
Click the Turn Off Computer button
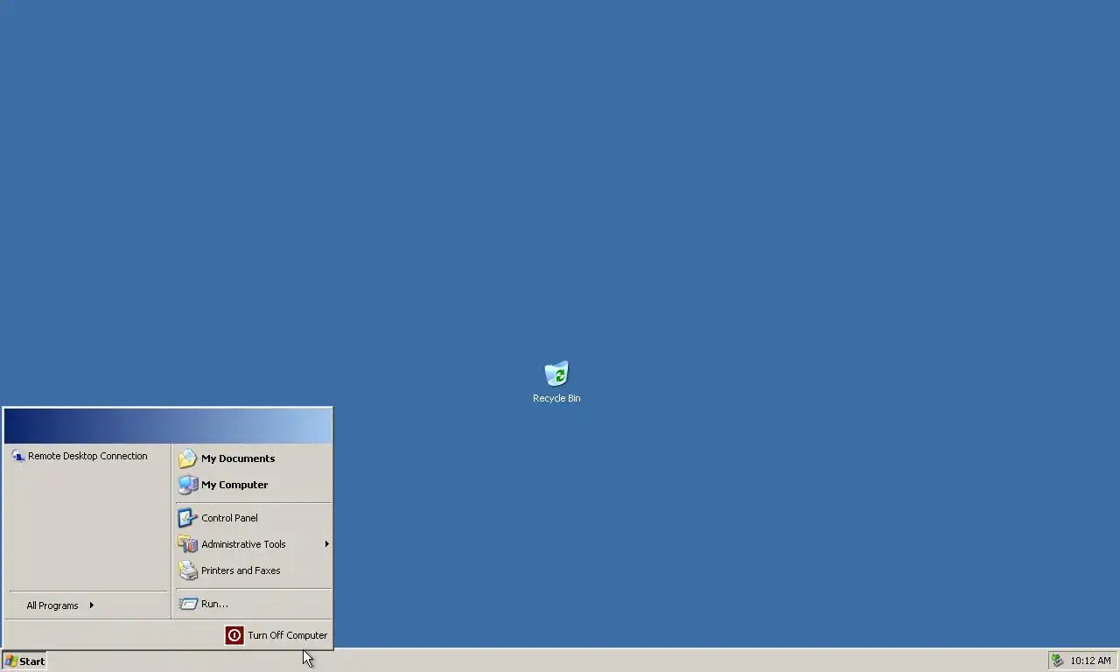tap(276, 635)
